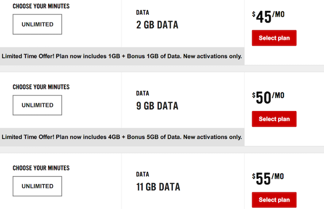Click the small DATA label above 2 GB

coord(143,12)
